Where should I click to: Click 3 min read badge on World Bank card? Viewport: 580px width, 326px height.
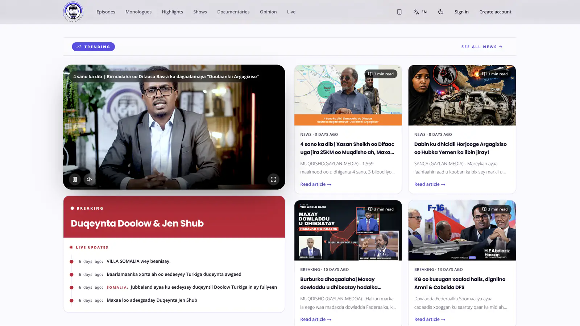coord(381,209)
